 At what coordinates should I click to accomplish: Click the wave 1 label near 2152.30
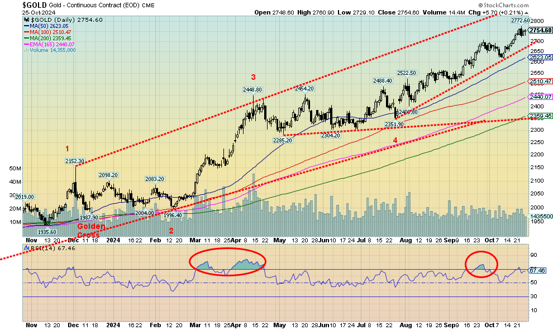66,149
